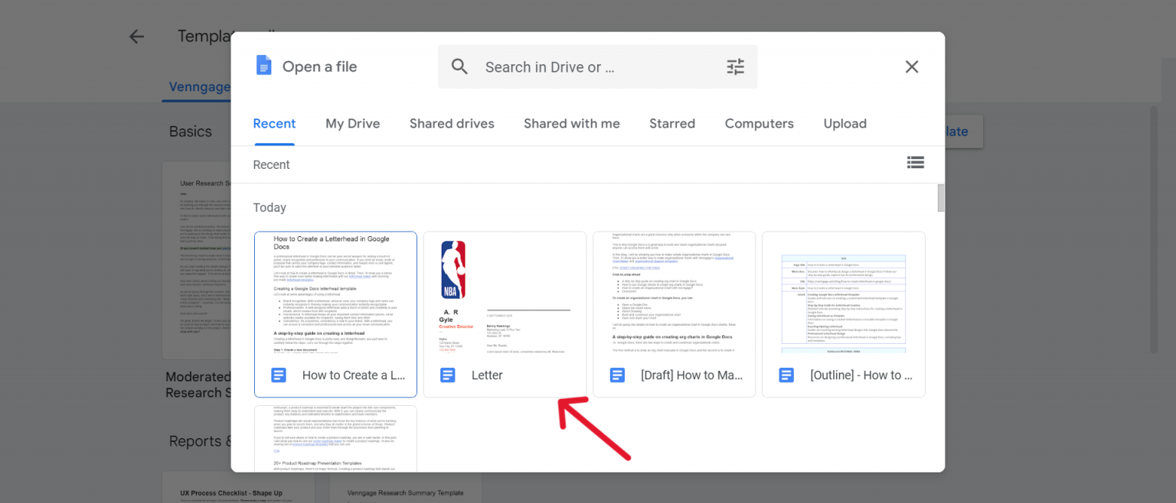Open the Upload tab
Screen dimensions: 1176x503
click(x=844, y=123)
